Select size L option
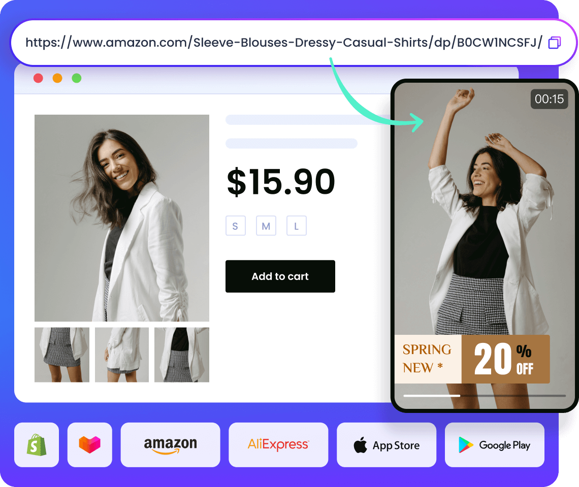The image size is (579, 487). pyautogui.click(x=297, y=226)
